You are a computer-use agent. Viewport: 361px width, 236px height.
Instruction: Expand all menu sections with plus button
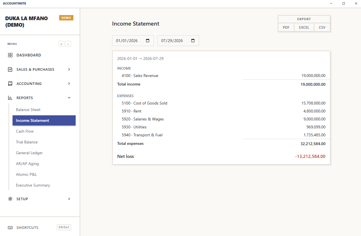click(x=61, y=44)
